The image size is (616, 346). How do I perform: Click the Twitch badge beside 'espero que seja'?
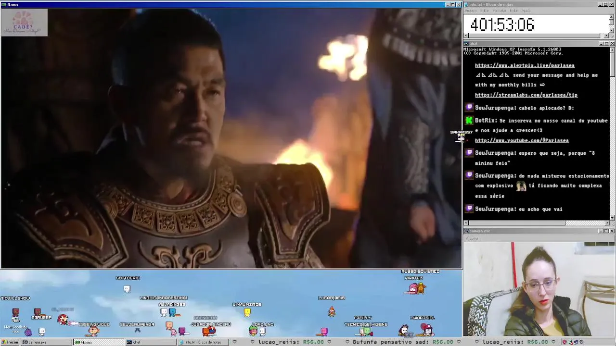click(x=469, y=153)
